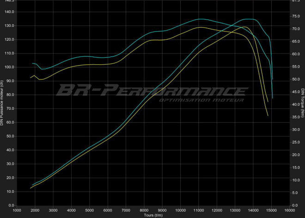
Task: Click the 100.0 label on the power axis
Action: click(9, 67)
